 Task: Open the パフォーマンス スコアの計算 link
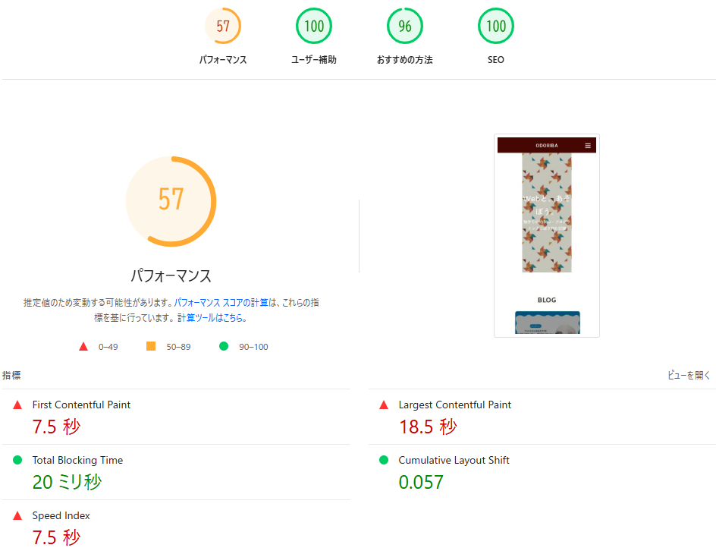[221, 302]
